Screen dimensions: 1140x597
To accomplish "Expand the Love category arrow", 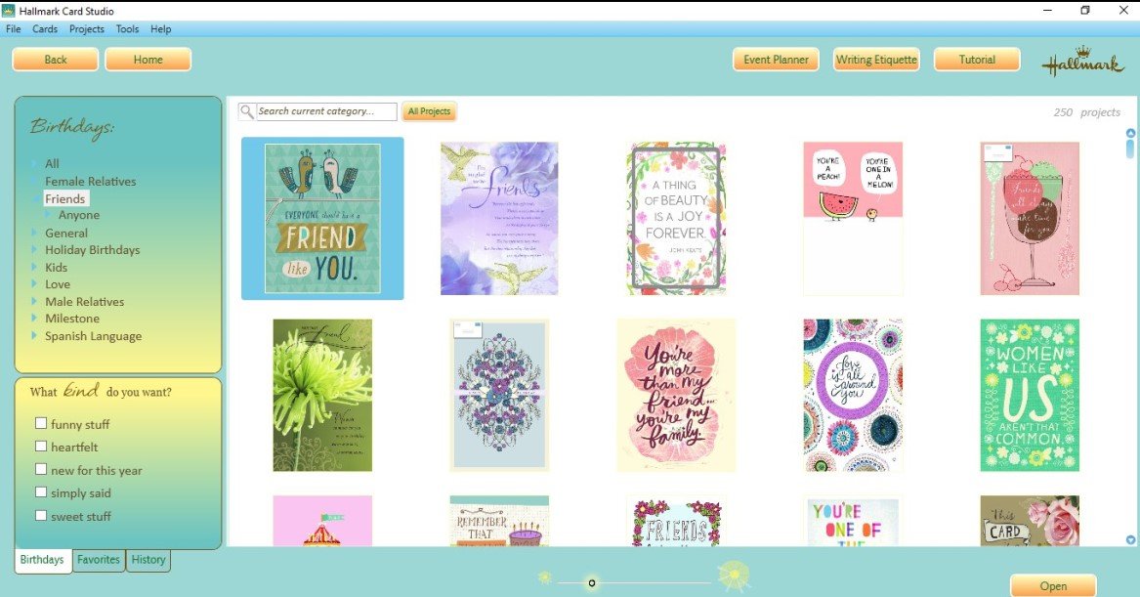I will 34,284.
